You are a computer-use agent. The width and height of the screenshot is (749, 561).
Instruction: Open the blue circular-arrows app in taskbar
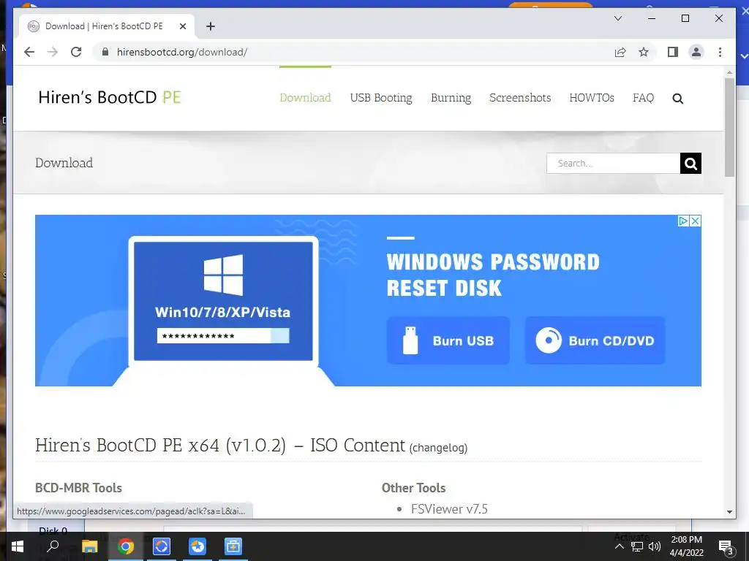click(x=162, y=546)
